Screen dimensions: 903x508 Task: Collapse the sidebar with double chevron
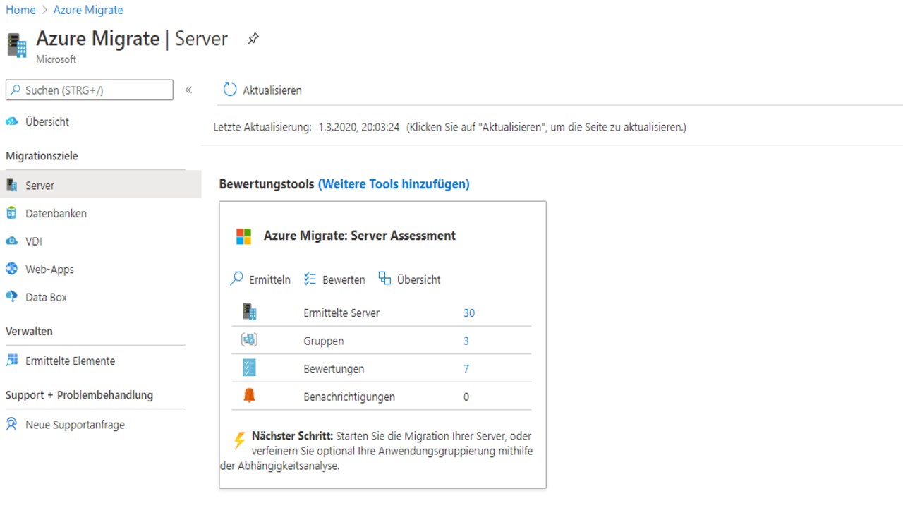188,90
